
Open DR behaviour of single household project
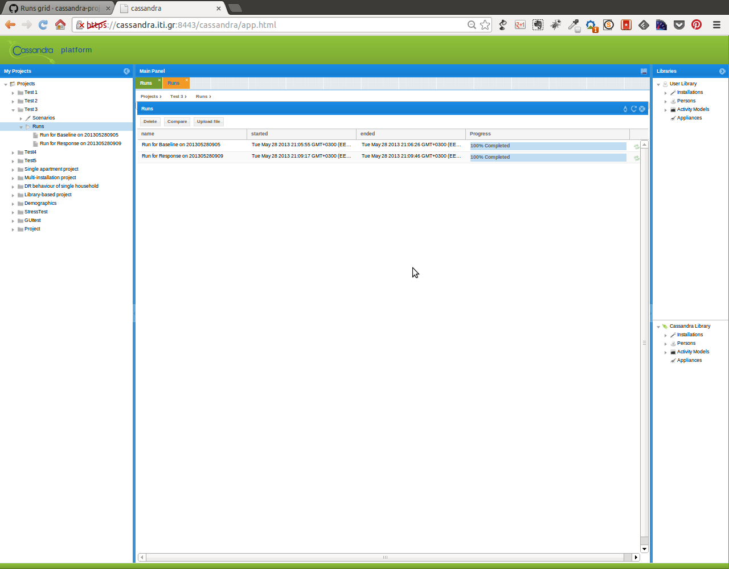click(62, 187)
